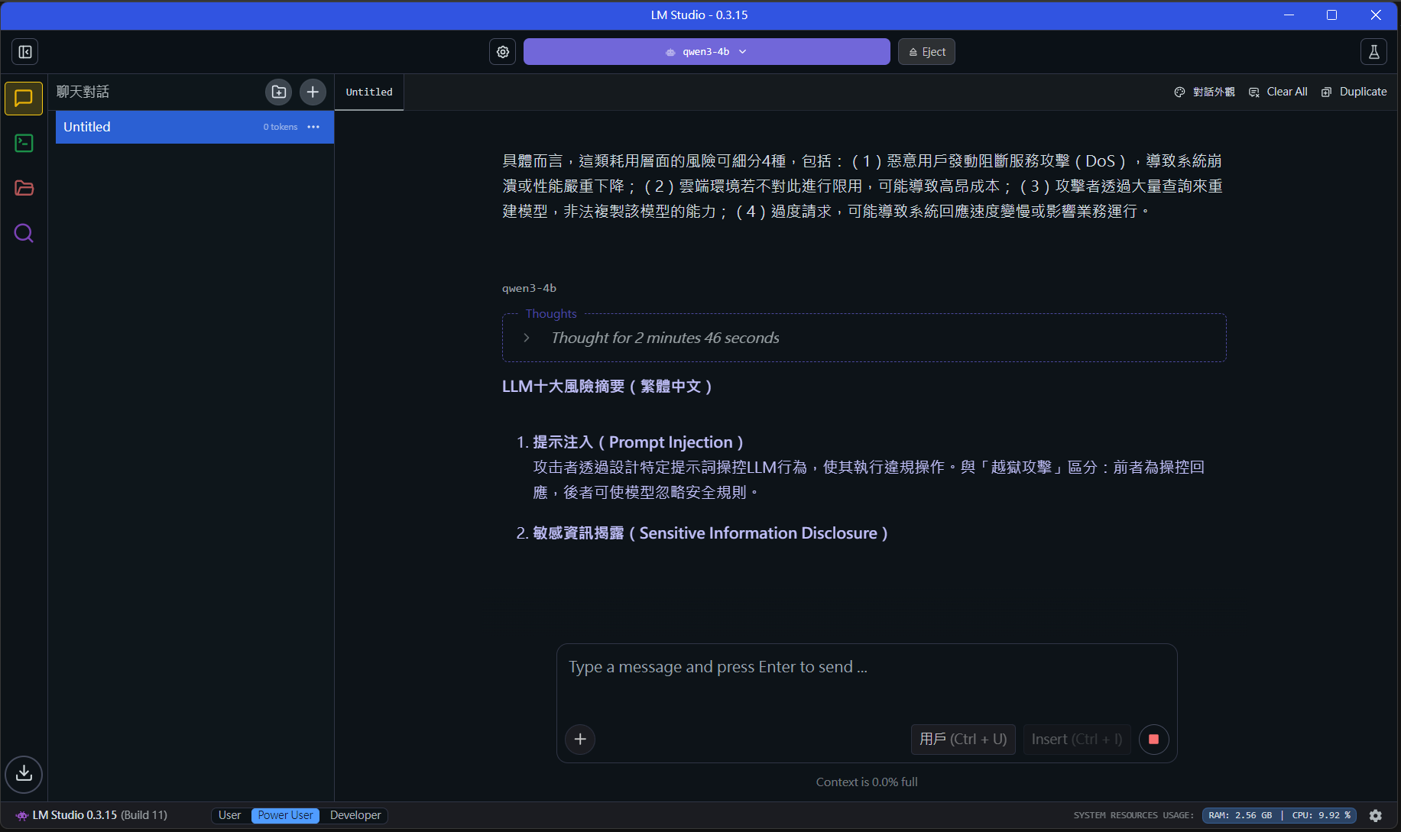This screenshot has width=1401, height=832.
Task: Select the Untitled conversation tab
Action: [x=369, y=92]
